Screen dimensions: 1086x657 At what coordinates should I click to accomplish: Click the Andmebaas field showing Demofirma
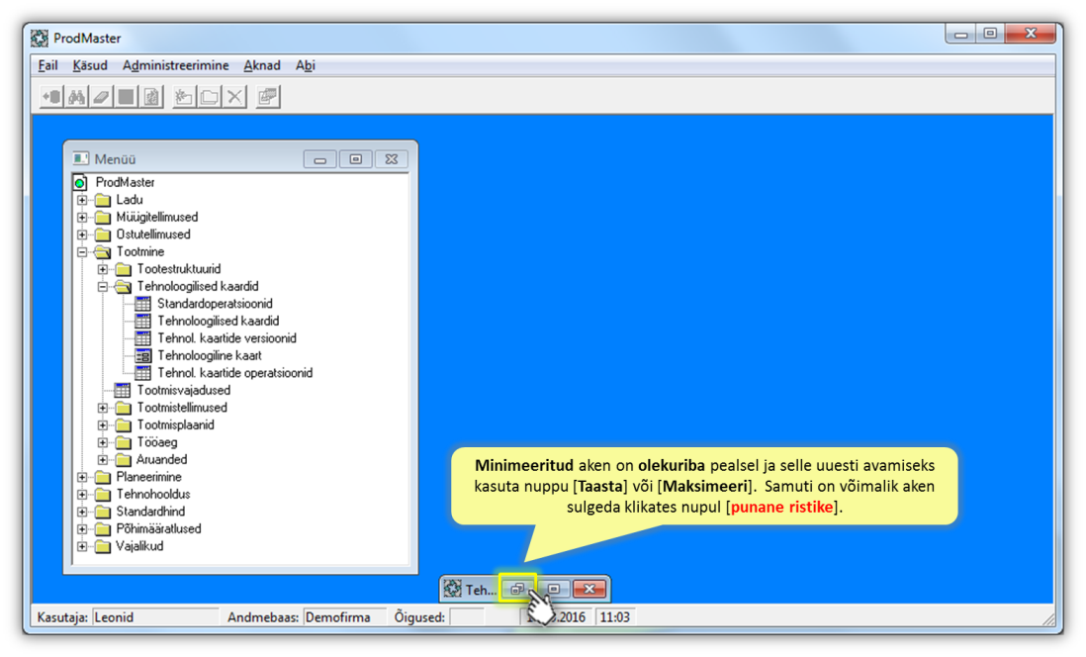343,616
